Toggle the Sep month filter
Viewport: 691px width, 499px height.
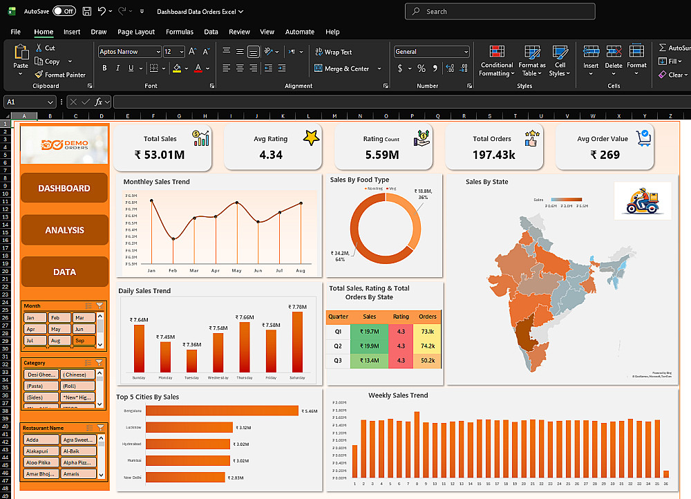tap(84, 340)
